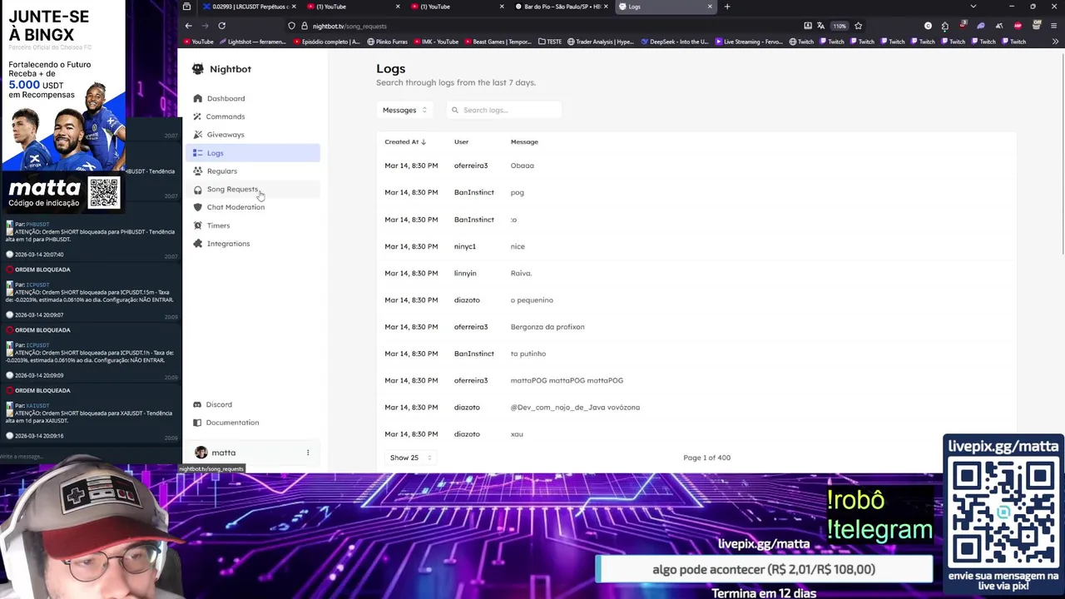This screenshot has height=599, width=1065.
Task: Click the message 'Bergonza da profixon'
Action: tap(547, 327)
